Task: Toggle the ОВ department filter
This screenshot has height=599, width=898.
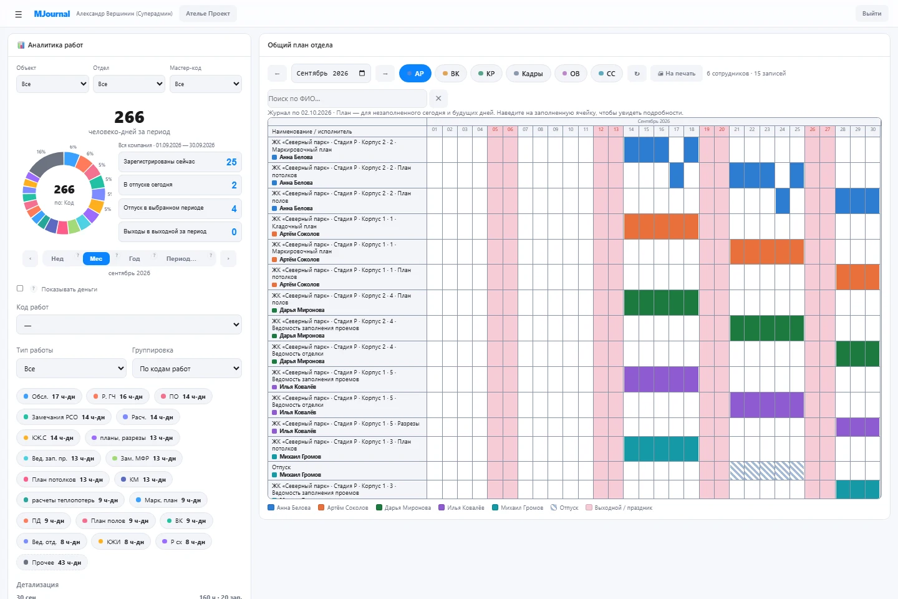Action: (571, 74)
